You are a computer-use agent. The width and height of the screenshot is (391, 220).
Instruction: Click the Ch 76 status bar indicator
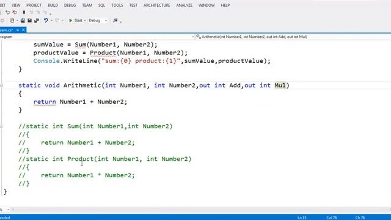pos(360,218)
